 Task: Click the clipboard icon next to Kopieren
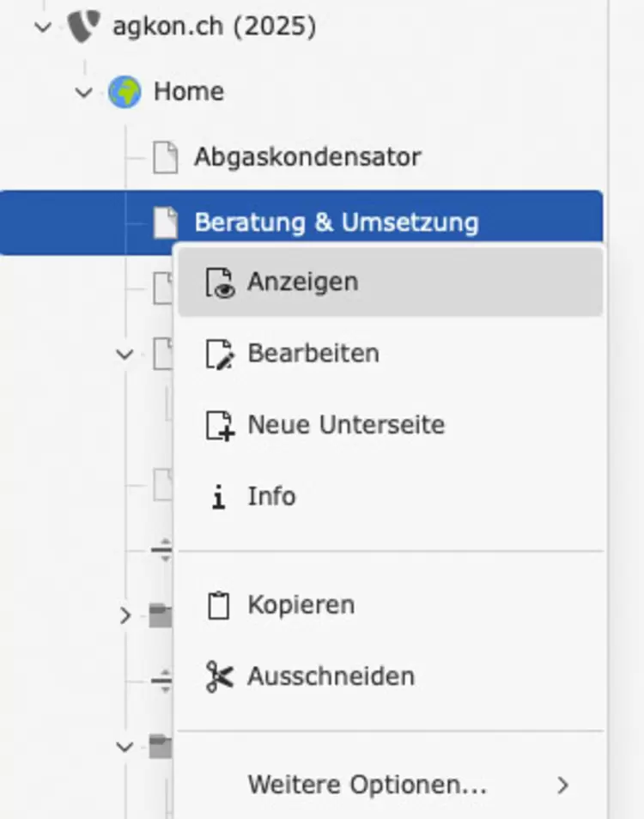[x=218, y=605]
